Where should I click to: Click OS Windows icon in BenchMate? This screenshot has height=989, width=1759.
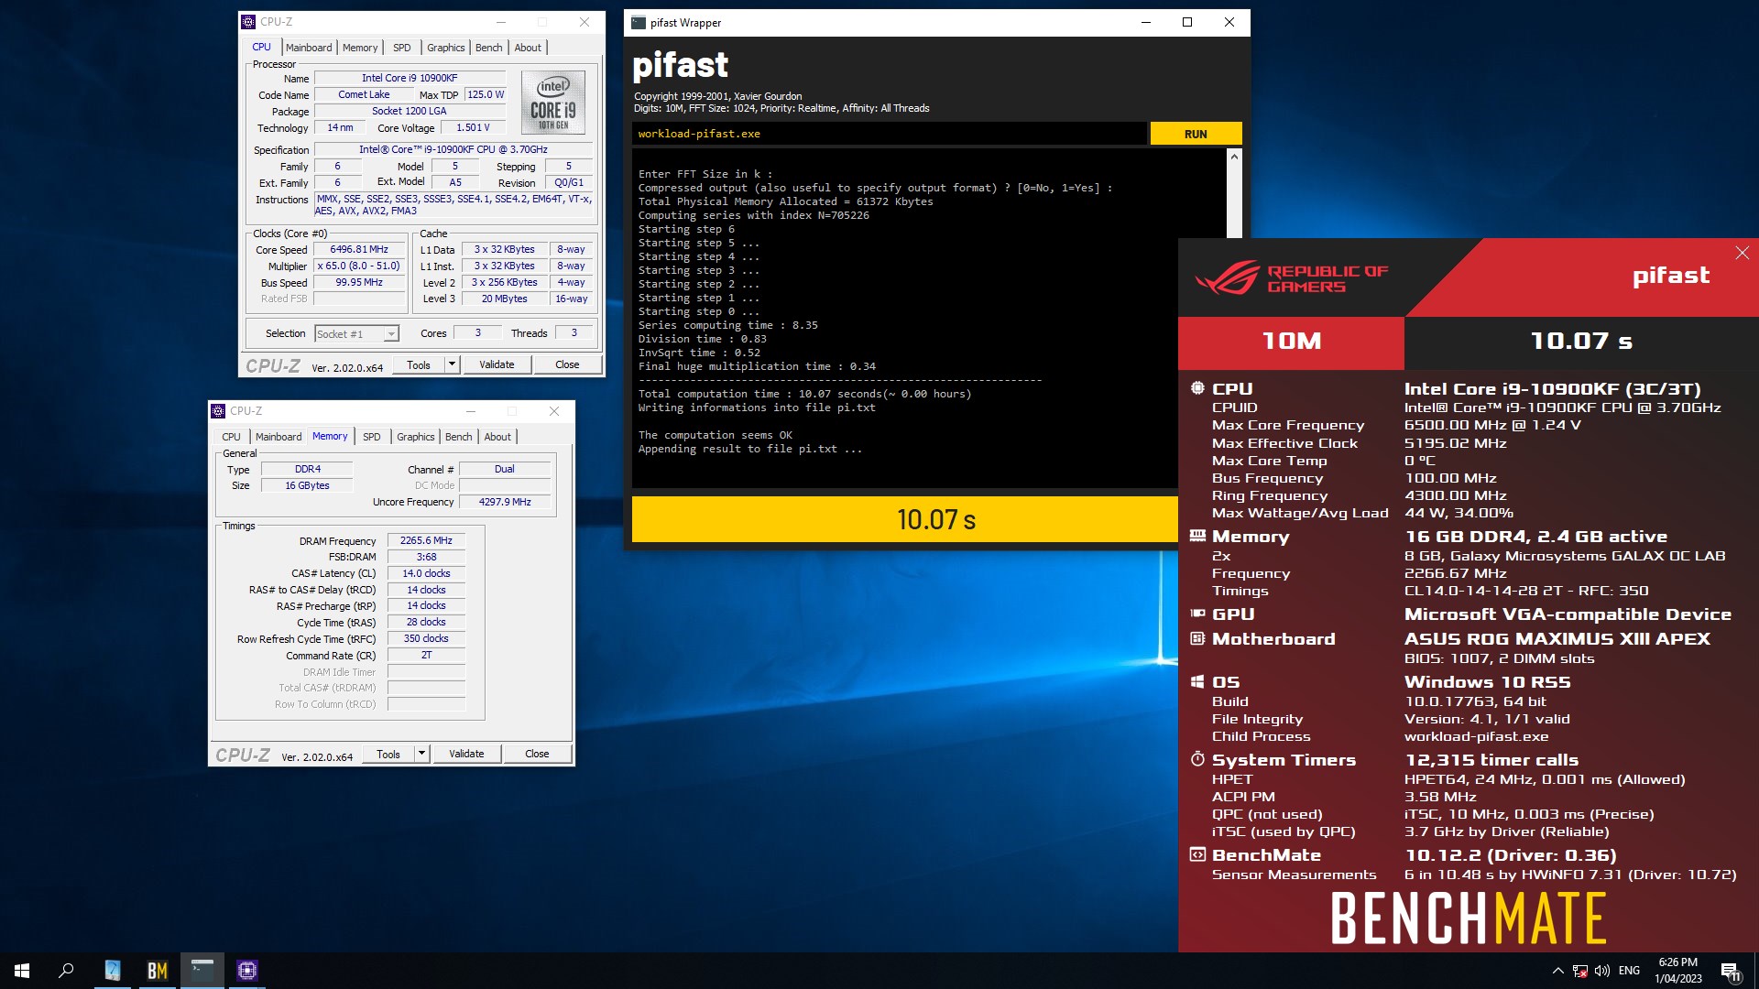pyautogui.click(x=1196, y=681)
